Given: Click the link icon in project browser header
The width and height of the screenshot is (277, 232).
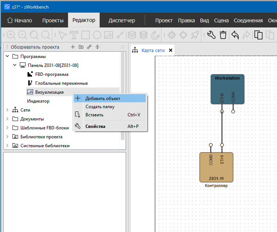Looking at the screenshot, I should tap(89, 47).
